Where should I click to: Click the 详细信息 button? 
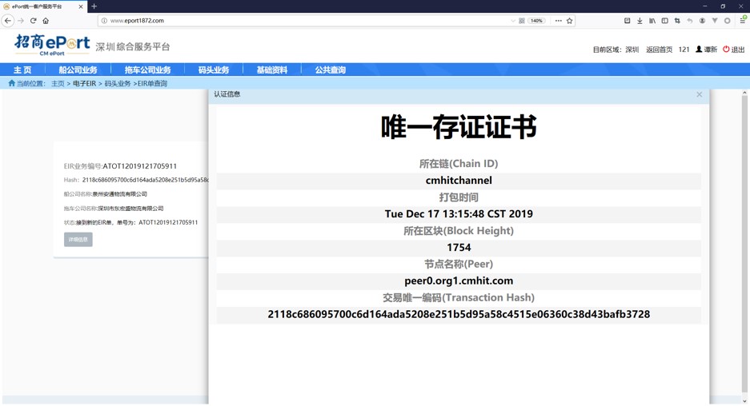tap(78, 240)
